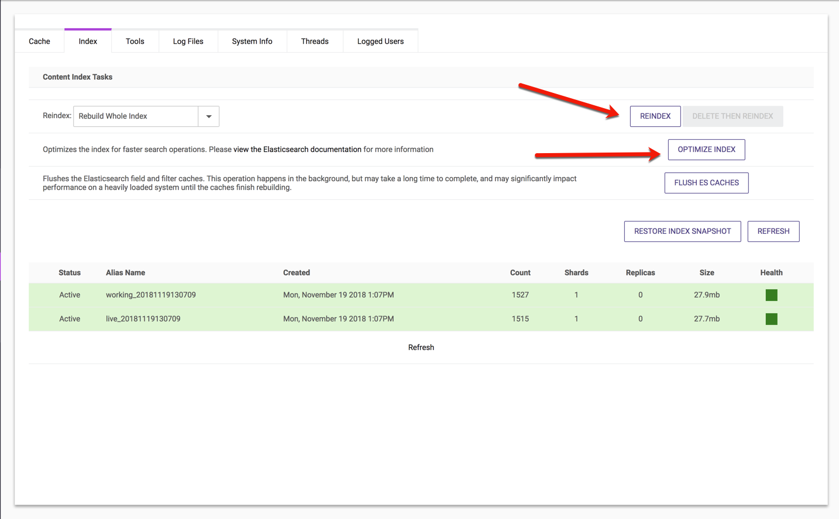Click the green health square for live_20181119130709
This screenshot has height=519, width=839.
click(771, 319)
